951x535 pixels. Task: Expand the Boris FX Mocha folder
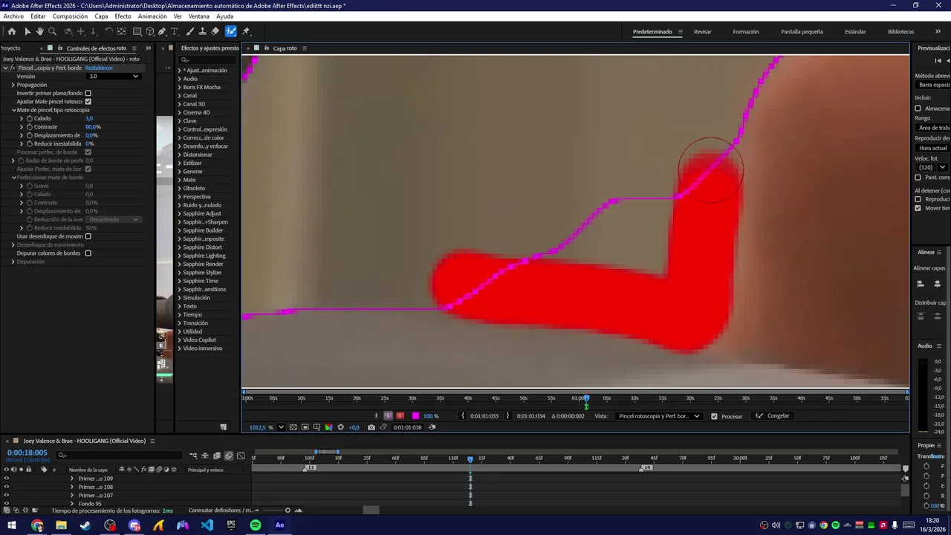click(179, 87)
